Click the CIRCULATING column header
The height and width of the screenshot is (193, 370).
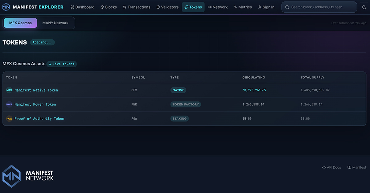[254, 77]
